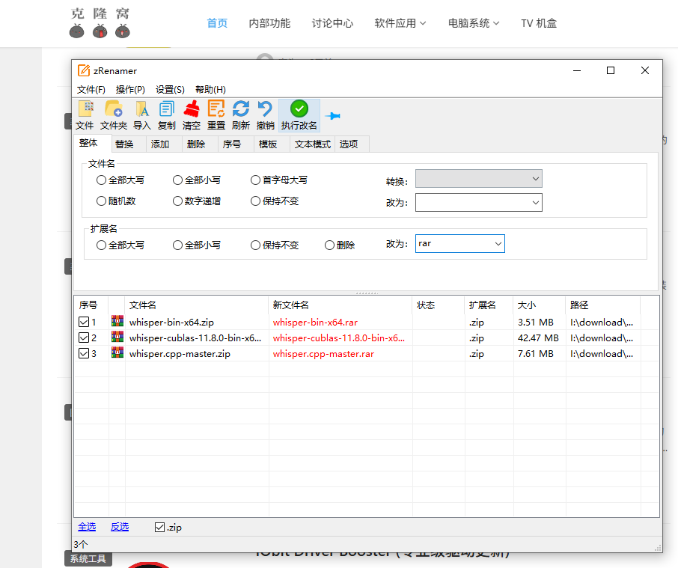Image resolution: width=678 pixels, height=568 pixels.
Task: Click the 清空 clear-list broom icon
Action: 192,109
